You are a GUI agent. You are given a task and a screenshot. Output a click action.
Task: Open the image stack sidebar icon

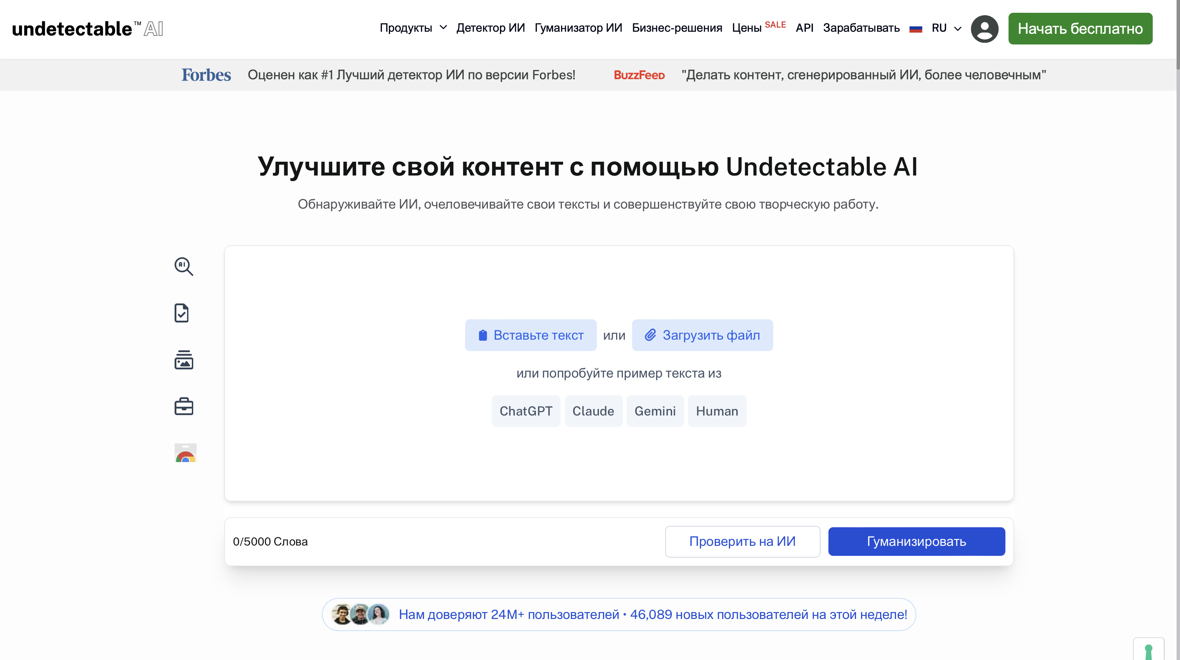click(x=184, y=360)
